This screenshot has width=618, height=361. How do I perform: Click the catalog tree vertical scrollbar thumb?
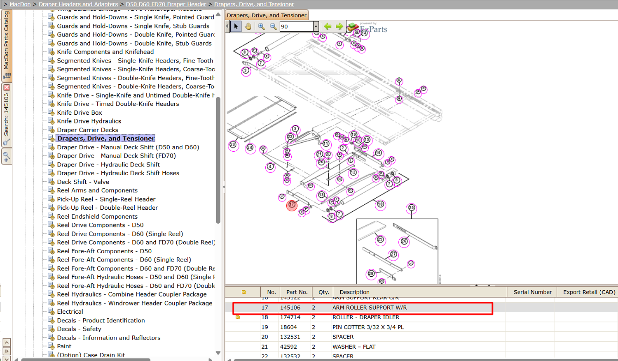[x=218, y=160]
